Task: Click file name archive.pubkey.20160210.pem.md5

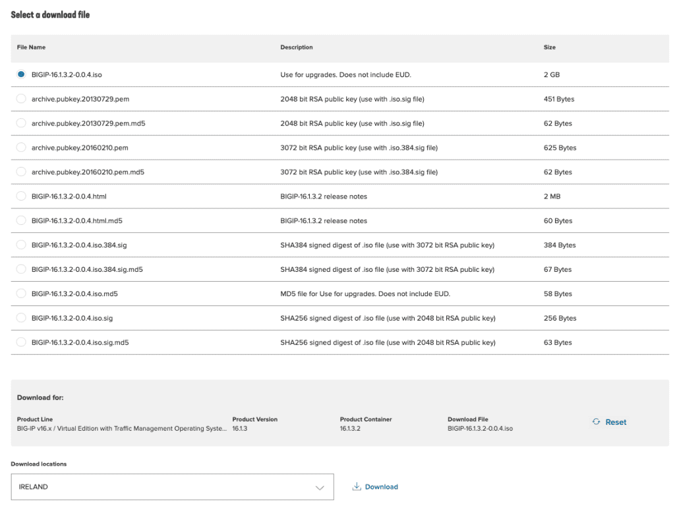Action: tap(88, 172)
